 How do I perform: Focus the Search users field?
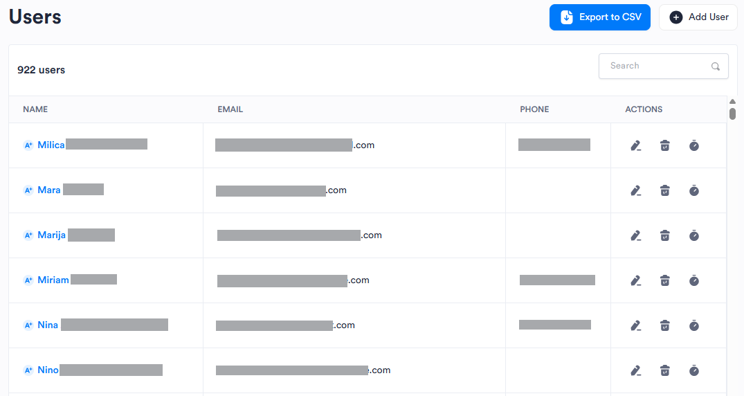(x=663, y=66)
